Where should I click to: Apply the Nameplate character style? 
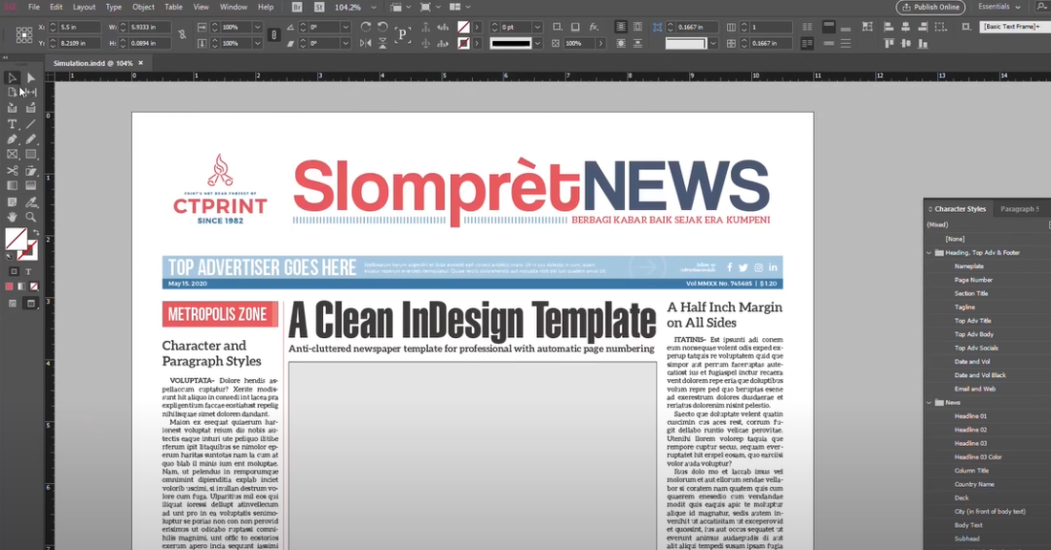(x=968, y=266)
